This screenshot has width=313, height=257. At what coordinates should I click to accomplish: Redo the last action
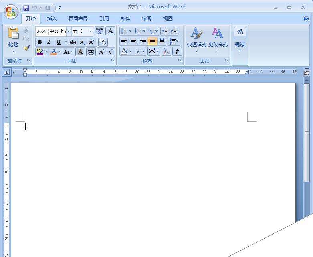point(48,8)
